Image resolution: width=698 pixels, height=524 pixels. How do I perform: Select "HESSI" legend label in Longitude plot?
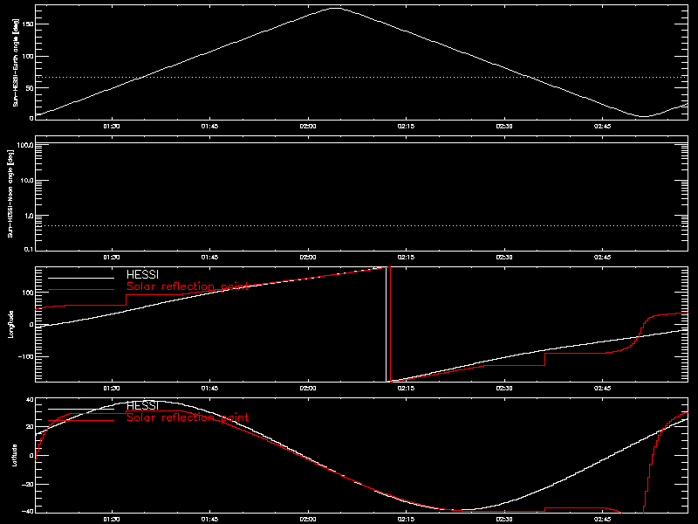pyautogui.click(x=142, y=275)
